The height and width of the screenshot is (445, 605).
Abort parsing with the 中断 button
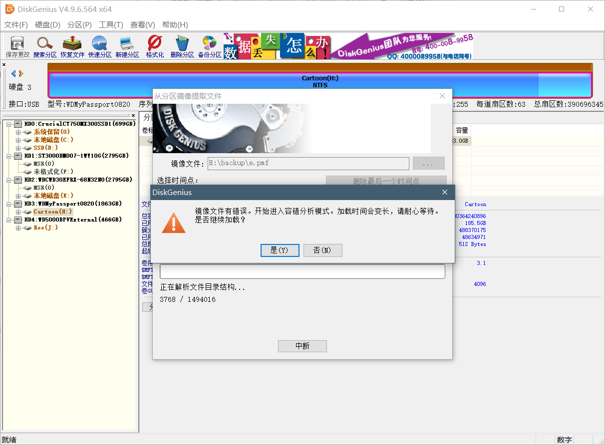click(302, 346)
